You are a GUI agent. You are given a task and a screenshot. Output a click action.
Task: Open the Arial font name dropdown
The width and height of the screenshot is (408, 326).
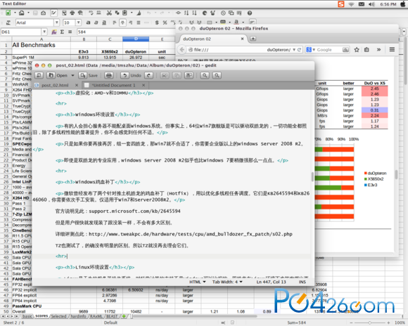56,22
